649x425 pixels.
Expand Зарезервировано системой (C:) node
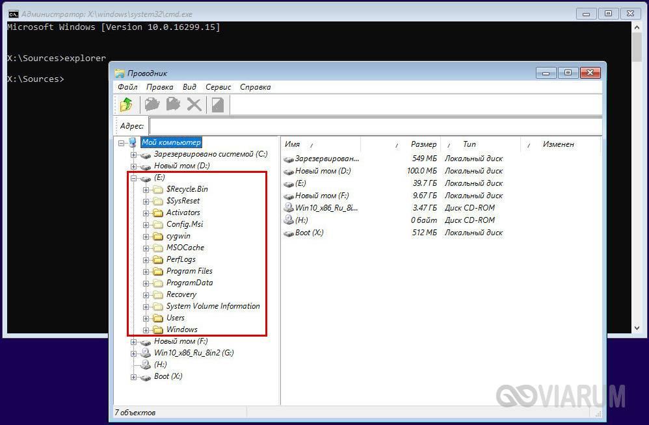(133, 155)
